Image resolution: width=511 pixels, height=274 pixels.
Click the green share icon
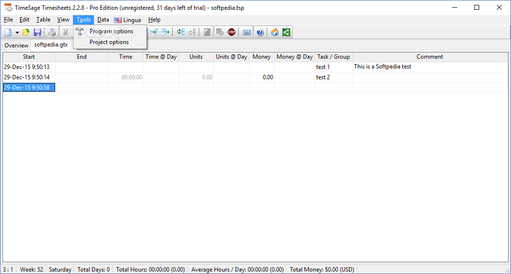(286, 32)
